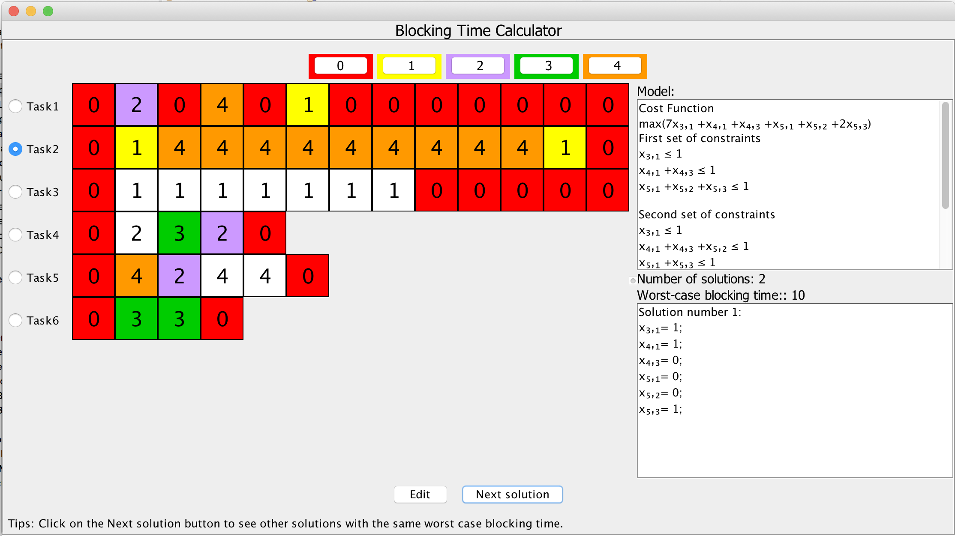Click the purple resource 2 legend swatch

477,66
